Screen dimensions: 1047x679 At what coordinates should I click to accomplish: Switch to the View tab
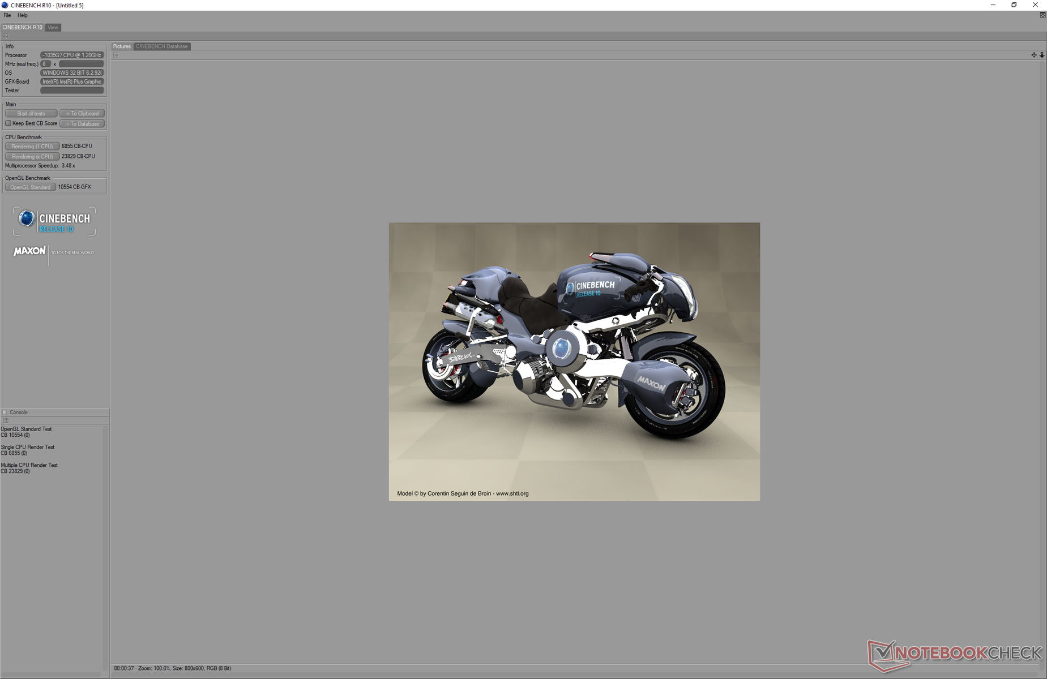(x=53, y=27)
